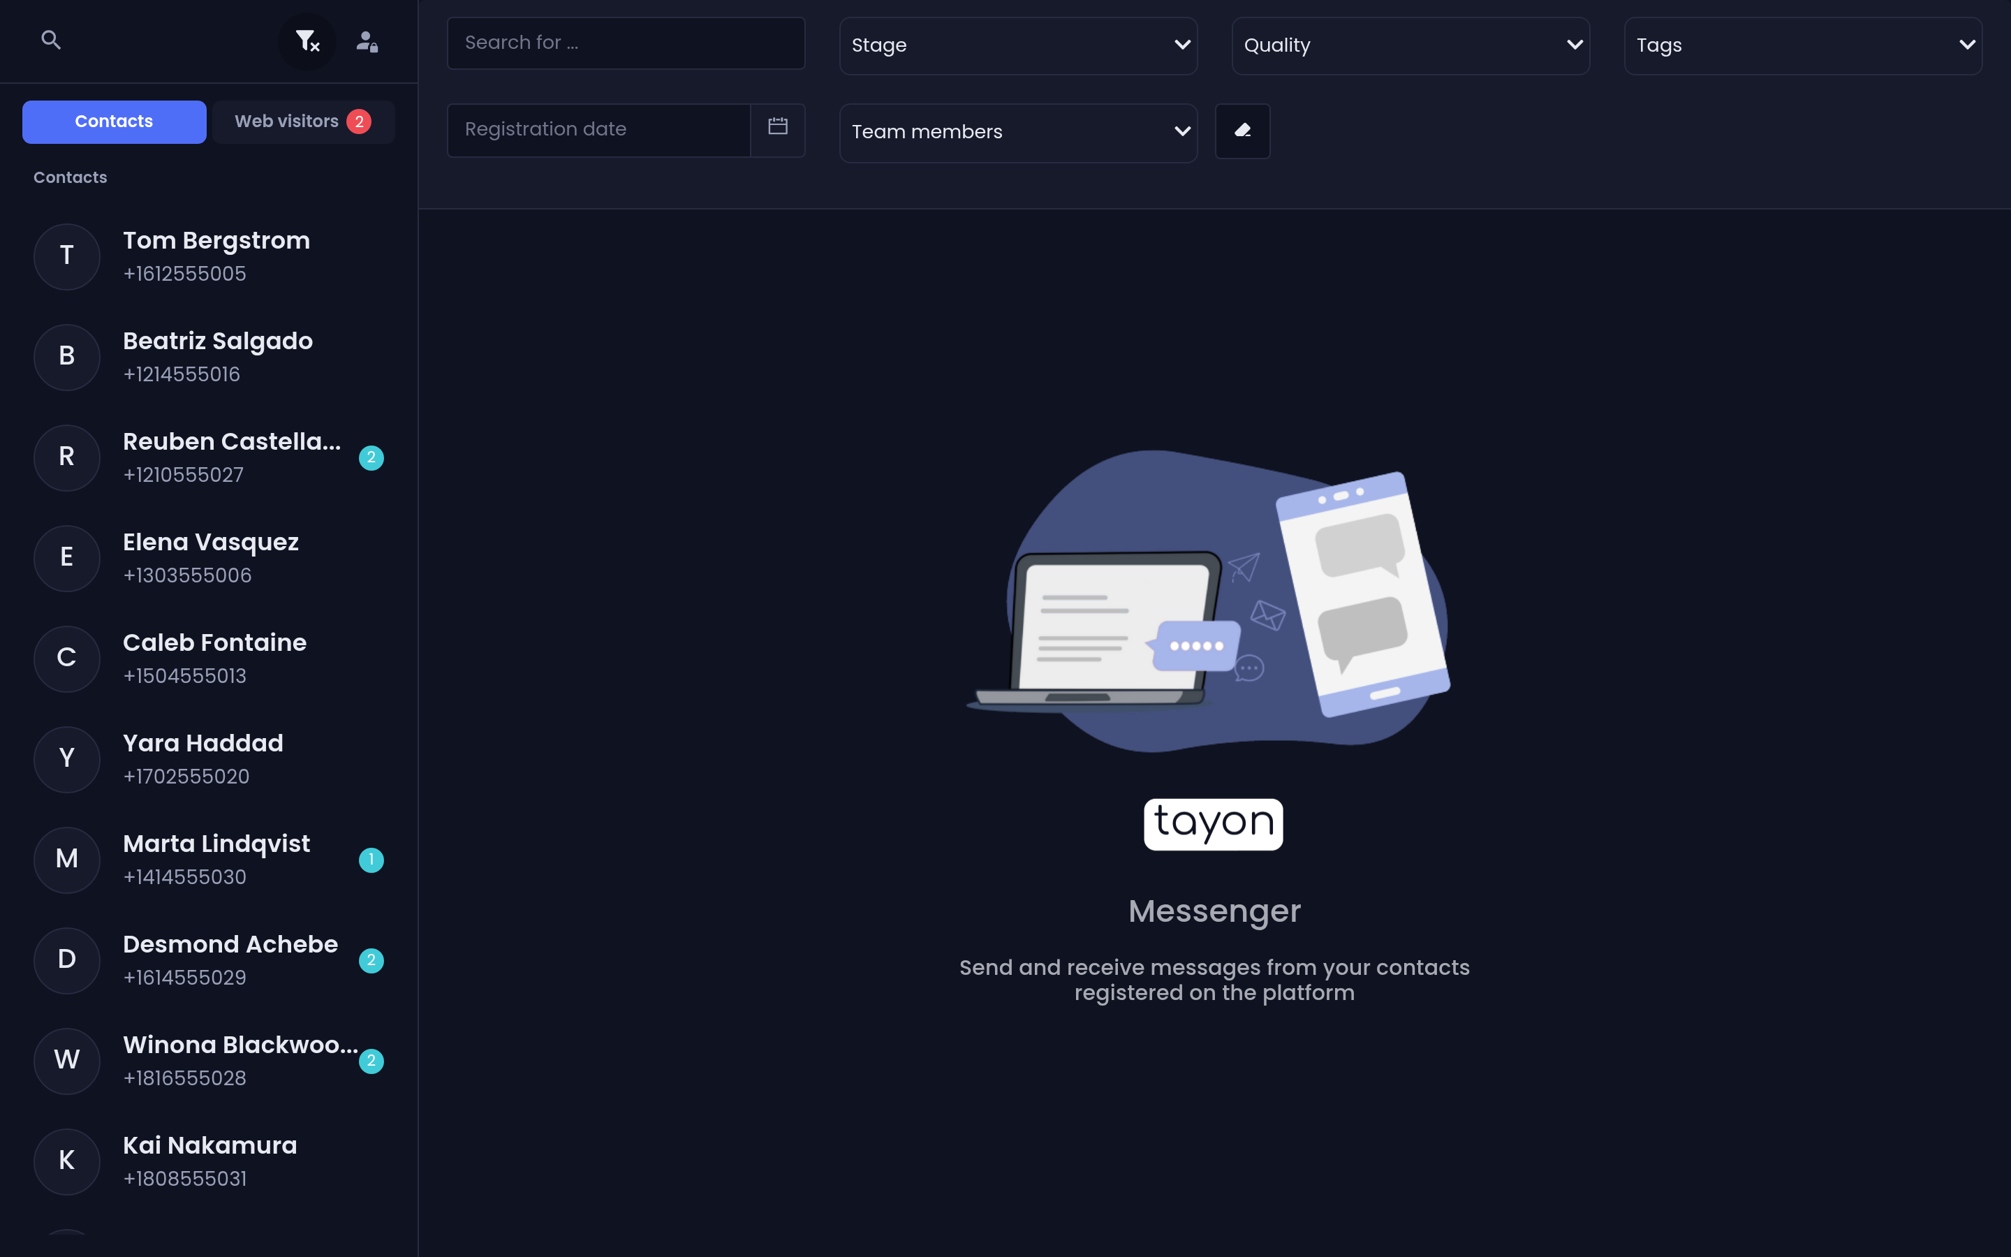Click the red Web visitors count badge
Screen dimensions: 2011x1257
(359, 122)
